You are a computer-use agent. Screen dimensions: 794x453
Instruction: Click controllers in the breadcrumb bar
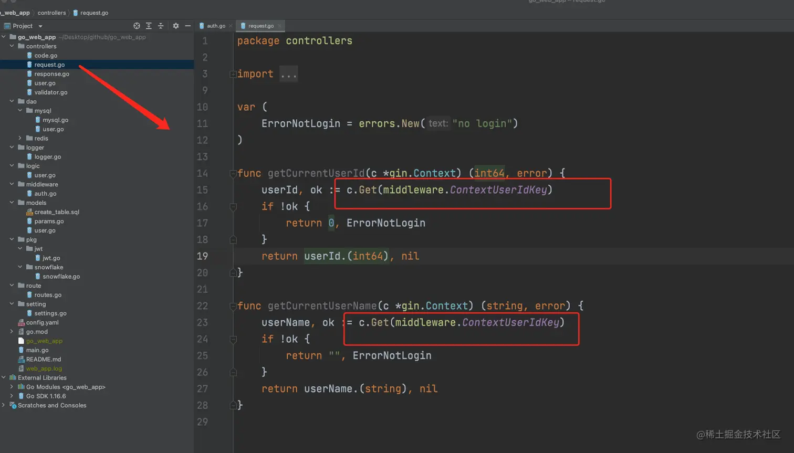point(51,13)
